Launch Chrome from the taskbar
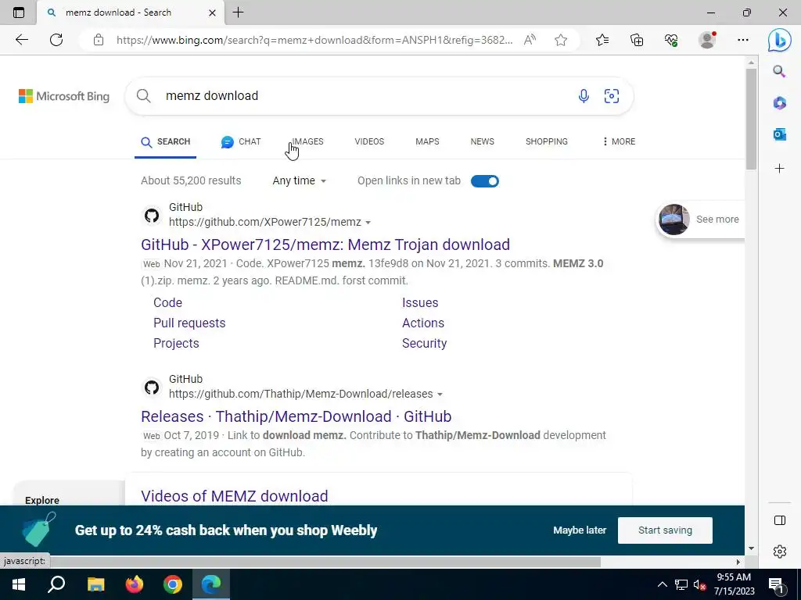Image resolution: width=801 pixels, height=600 pixels. (x=173, y=584)
